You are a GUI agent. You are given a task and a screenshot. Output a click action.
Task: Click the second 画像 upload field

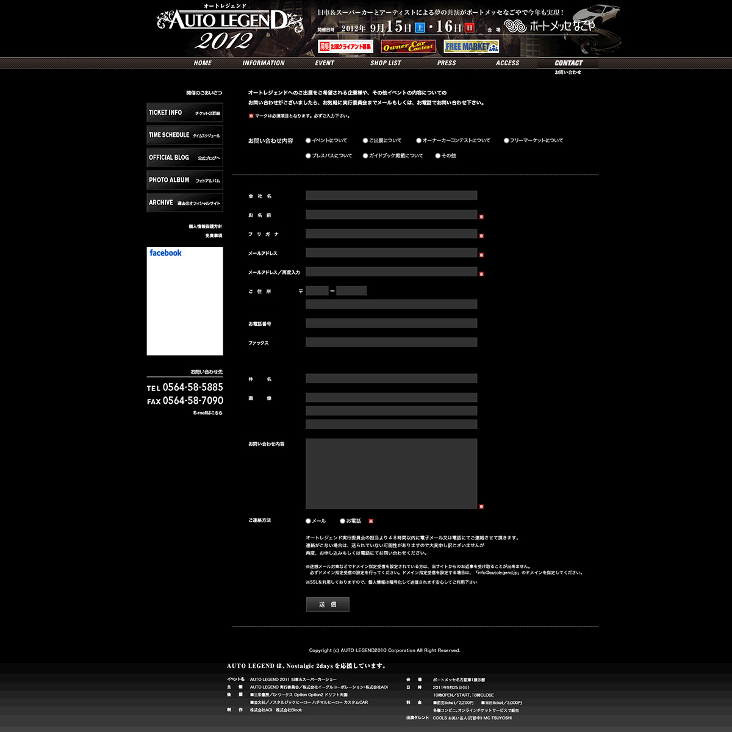(392, 411)
